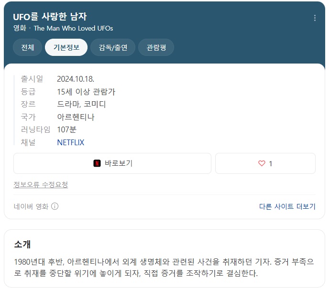329x289 pixels.
Task: Click the info icon beside 네이버 영화
Action: [55, 206]
